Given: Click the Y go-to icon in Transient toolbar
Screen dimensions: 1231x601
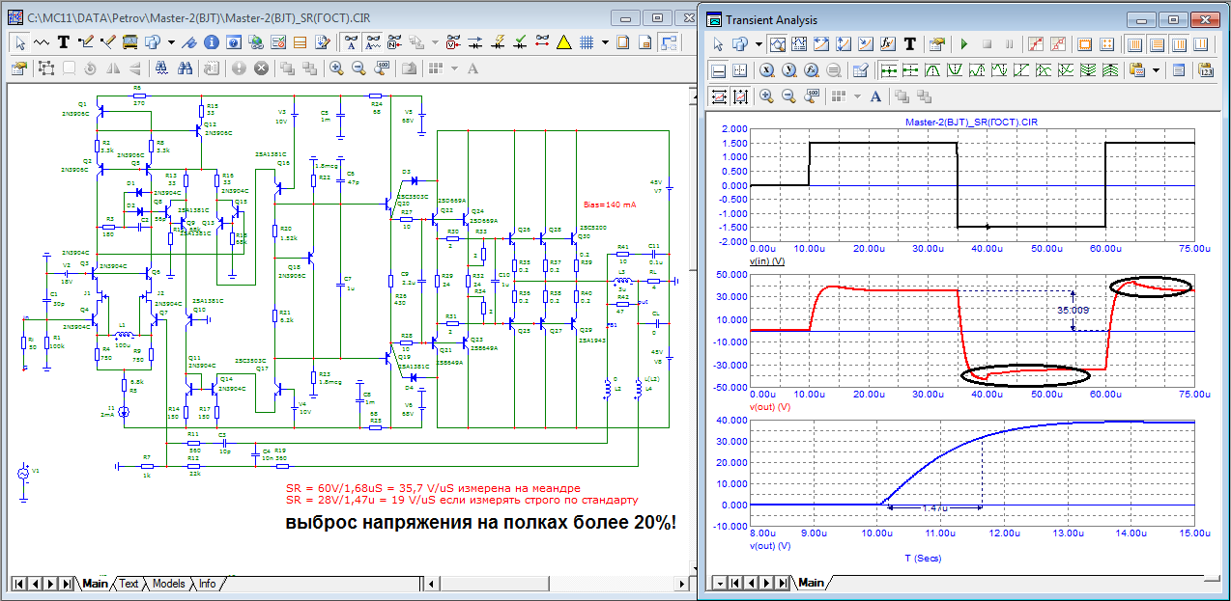Looking at the screenshot, I should (x=789, y=69).
